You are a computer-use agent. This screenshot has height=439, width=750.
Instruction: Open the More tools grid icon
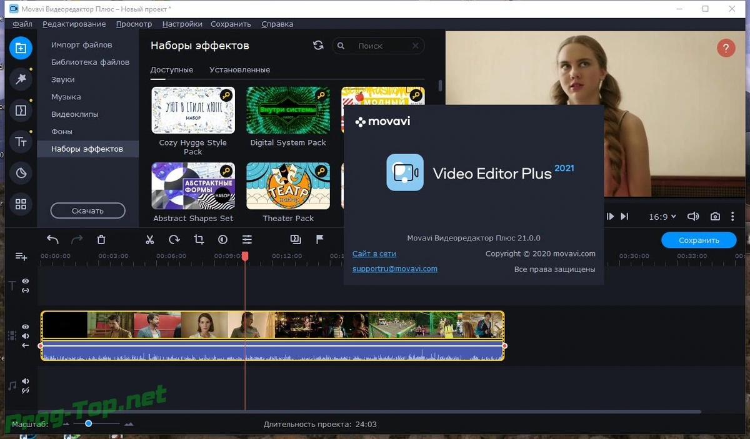21,204
